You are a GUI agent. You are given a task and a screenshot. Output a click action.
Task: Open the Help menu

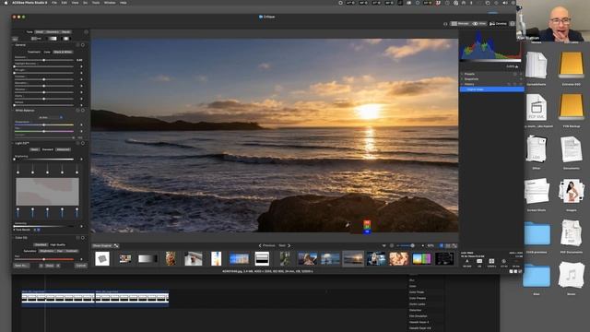tap(123, 3)
